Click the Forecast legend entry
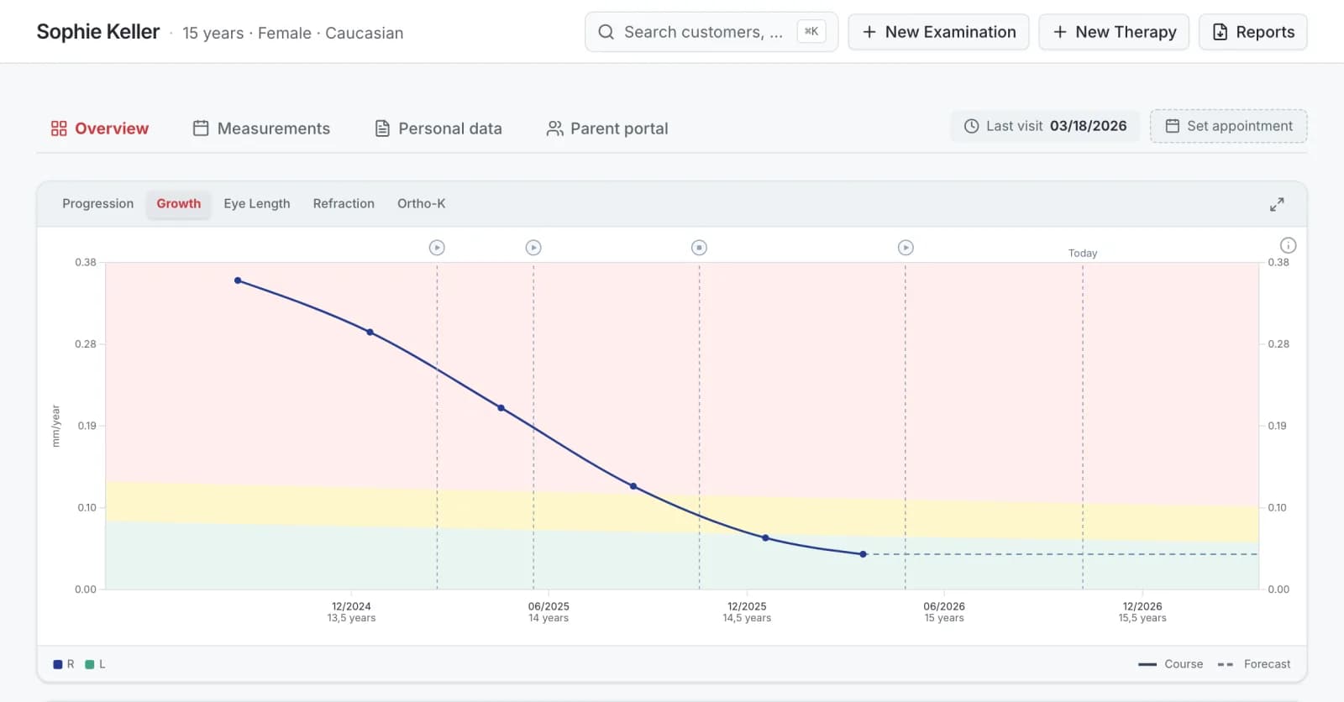 (1253, 664)
